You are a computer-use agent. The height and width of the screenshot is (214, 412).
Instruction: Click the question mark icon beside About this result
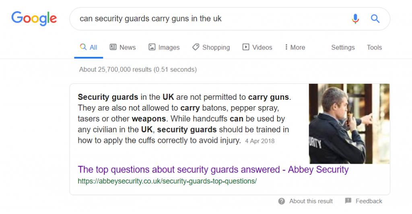pyautogui.click(x=282, y=201)
